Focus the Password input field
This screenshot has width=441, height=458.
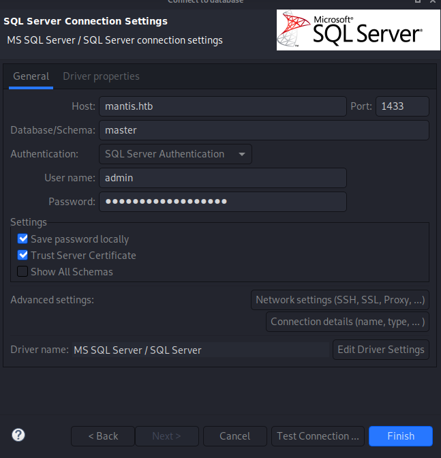[x=222, y=202]
